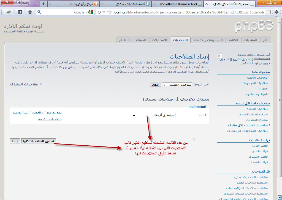The width and height of the screenshot is (282, 200).
Task: Open the الاستايلات admin tab
Action: [x=160, y=40]
